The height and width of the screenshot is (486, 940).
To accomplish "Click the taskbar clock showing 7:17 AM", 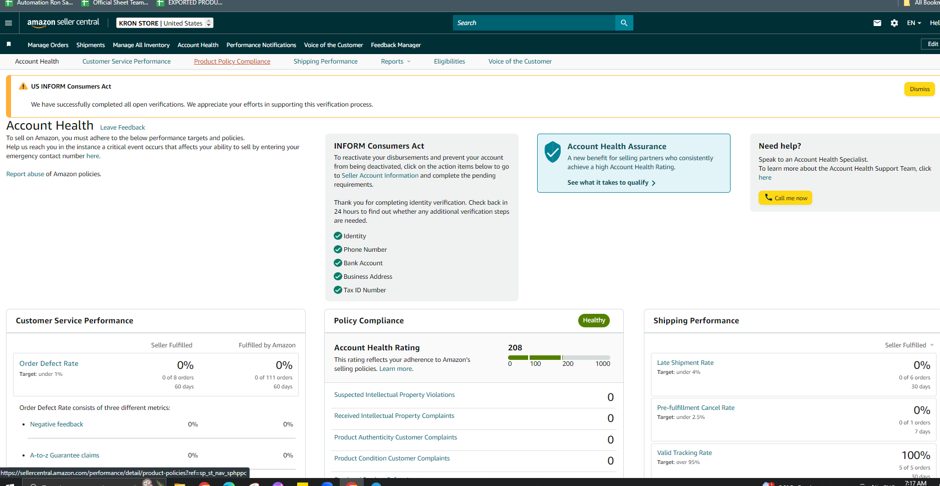I will [915, 483].
